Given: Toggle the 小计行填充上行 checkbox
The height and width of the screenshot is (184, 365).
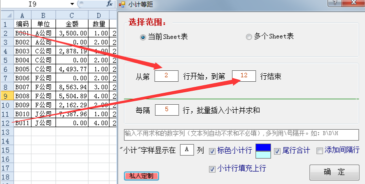Looking at the screenshot, I should (212, 169).
